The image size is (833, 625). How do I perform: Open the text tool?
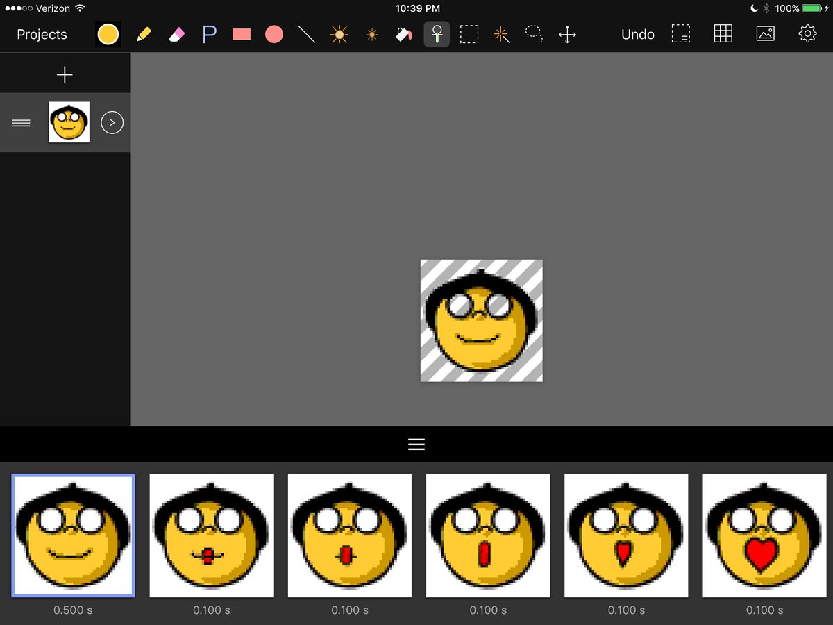tap(209, 33)
